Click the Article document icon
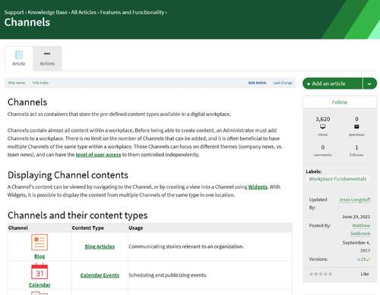 point(19,55)
